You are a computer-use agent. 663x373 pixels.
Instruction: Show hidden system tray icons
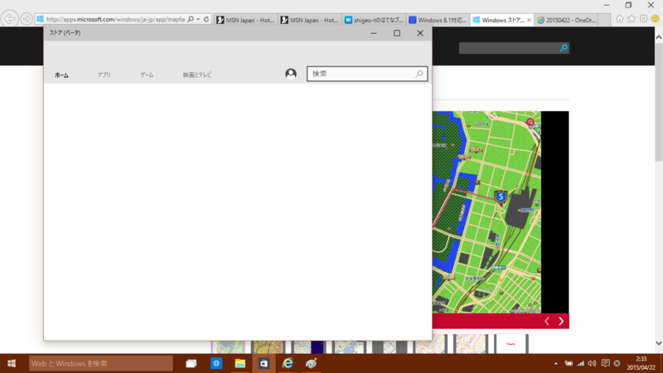(555, 363)
